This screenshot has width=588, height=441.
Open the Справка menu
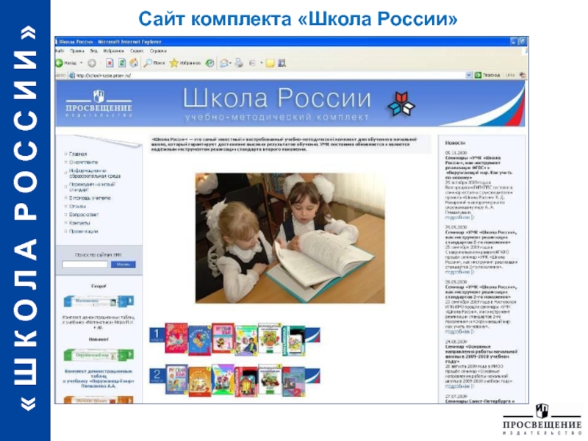tap(158, 51)
